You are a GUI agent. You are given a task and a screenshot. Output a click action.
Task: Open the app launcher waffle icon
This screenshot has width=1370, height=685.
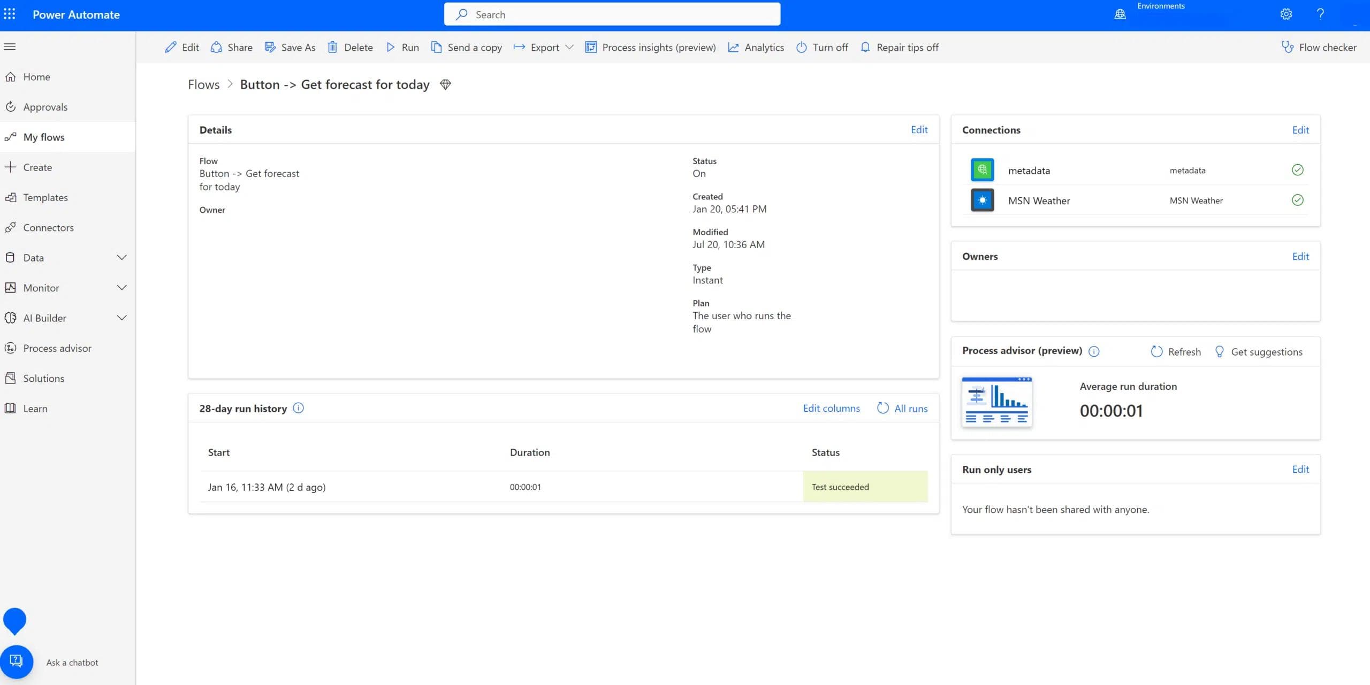click(x=10, y=14)
